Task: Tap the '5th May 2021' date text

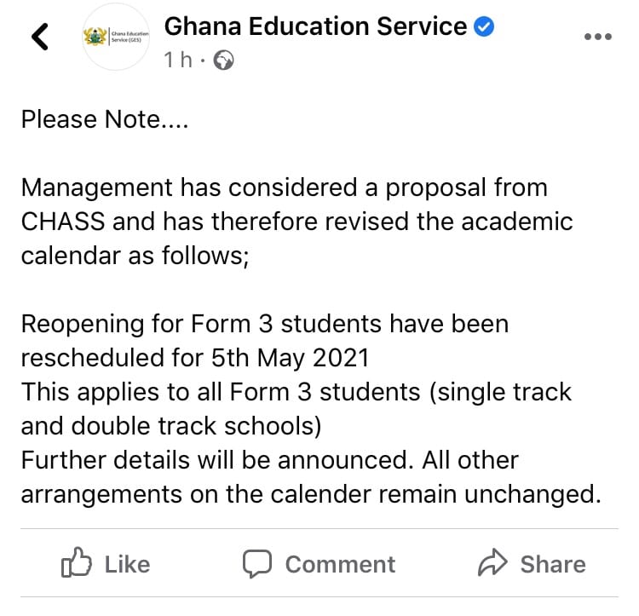Action: 290,359
